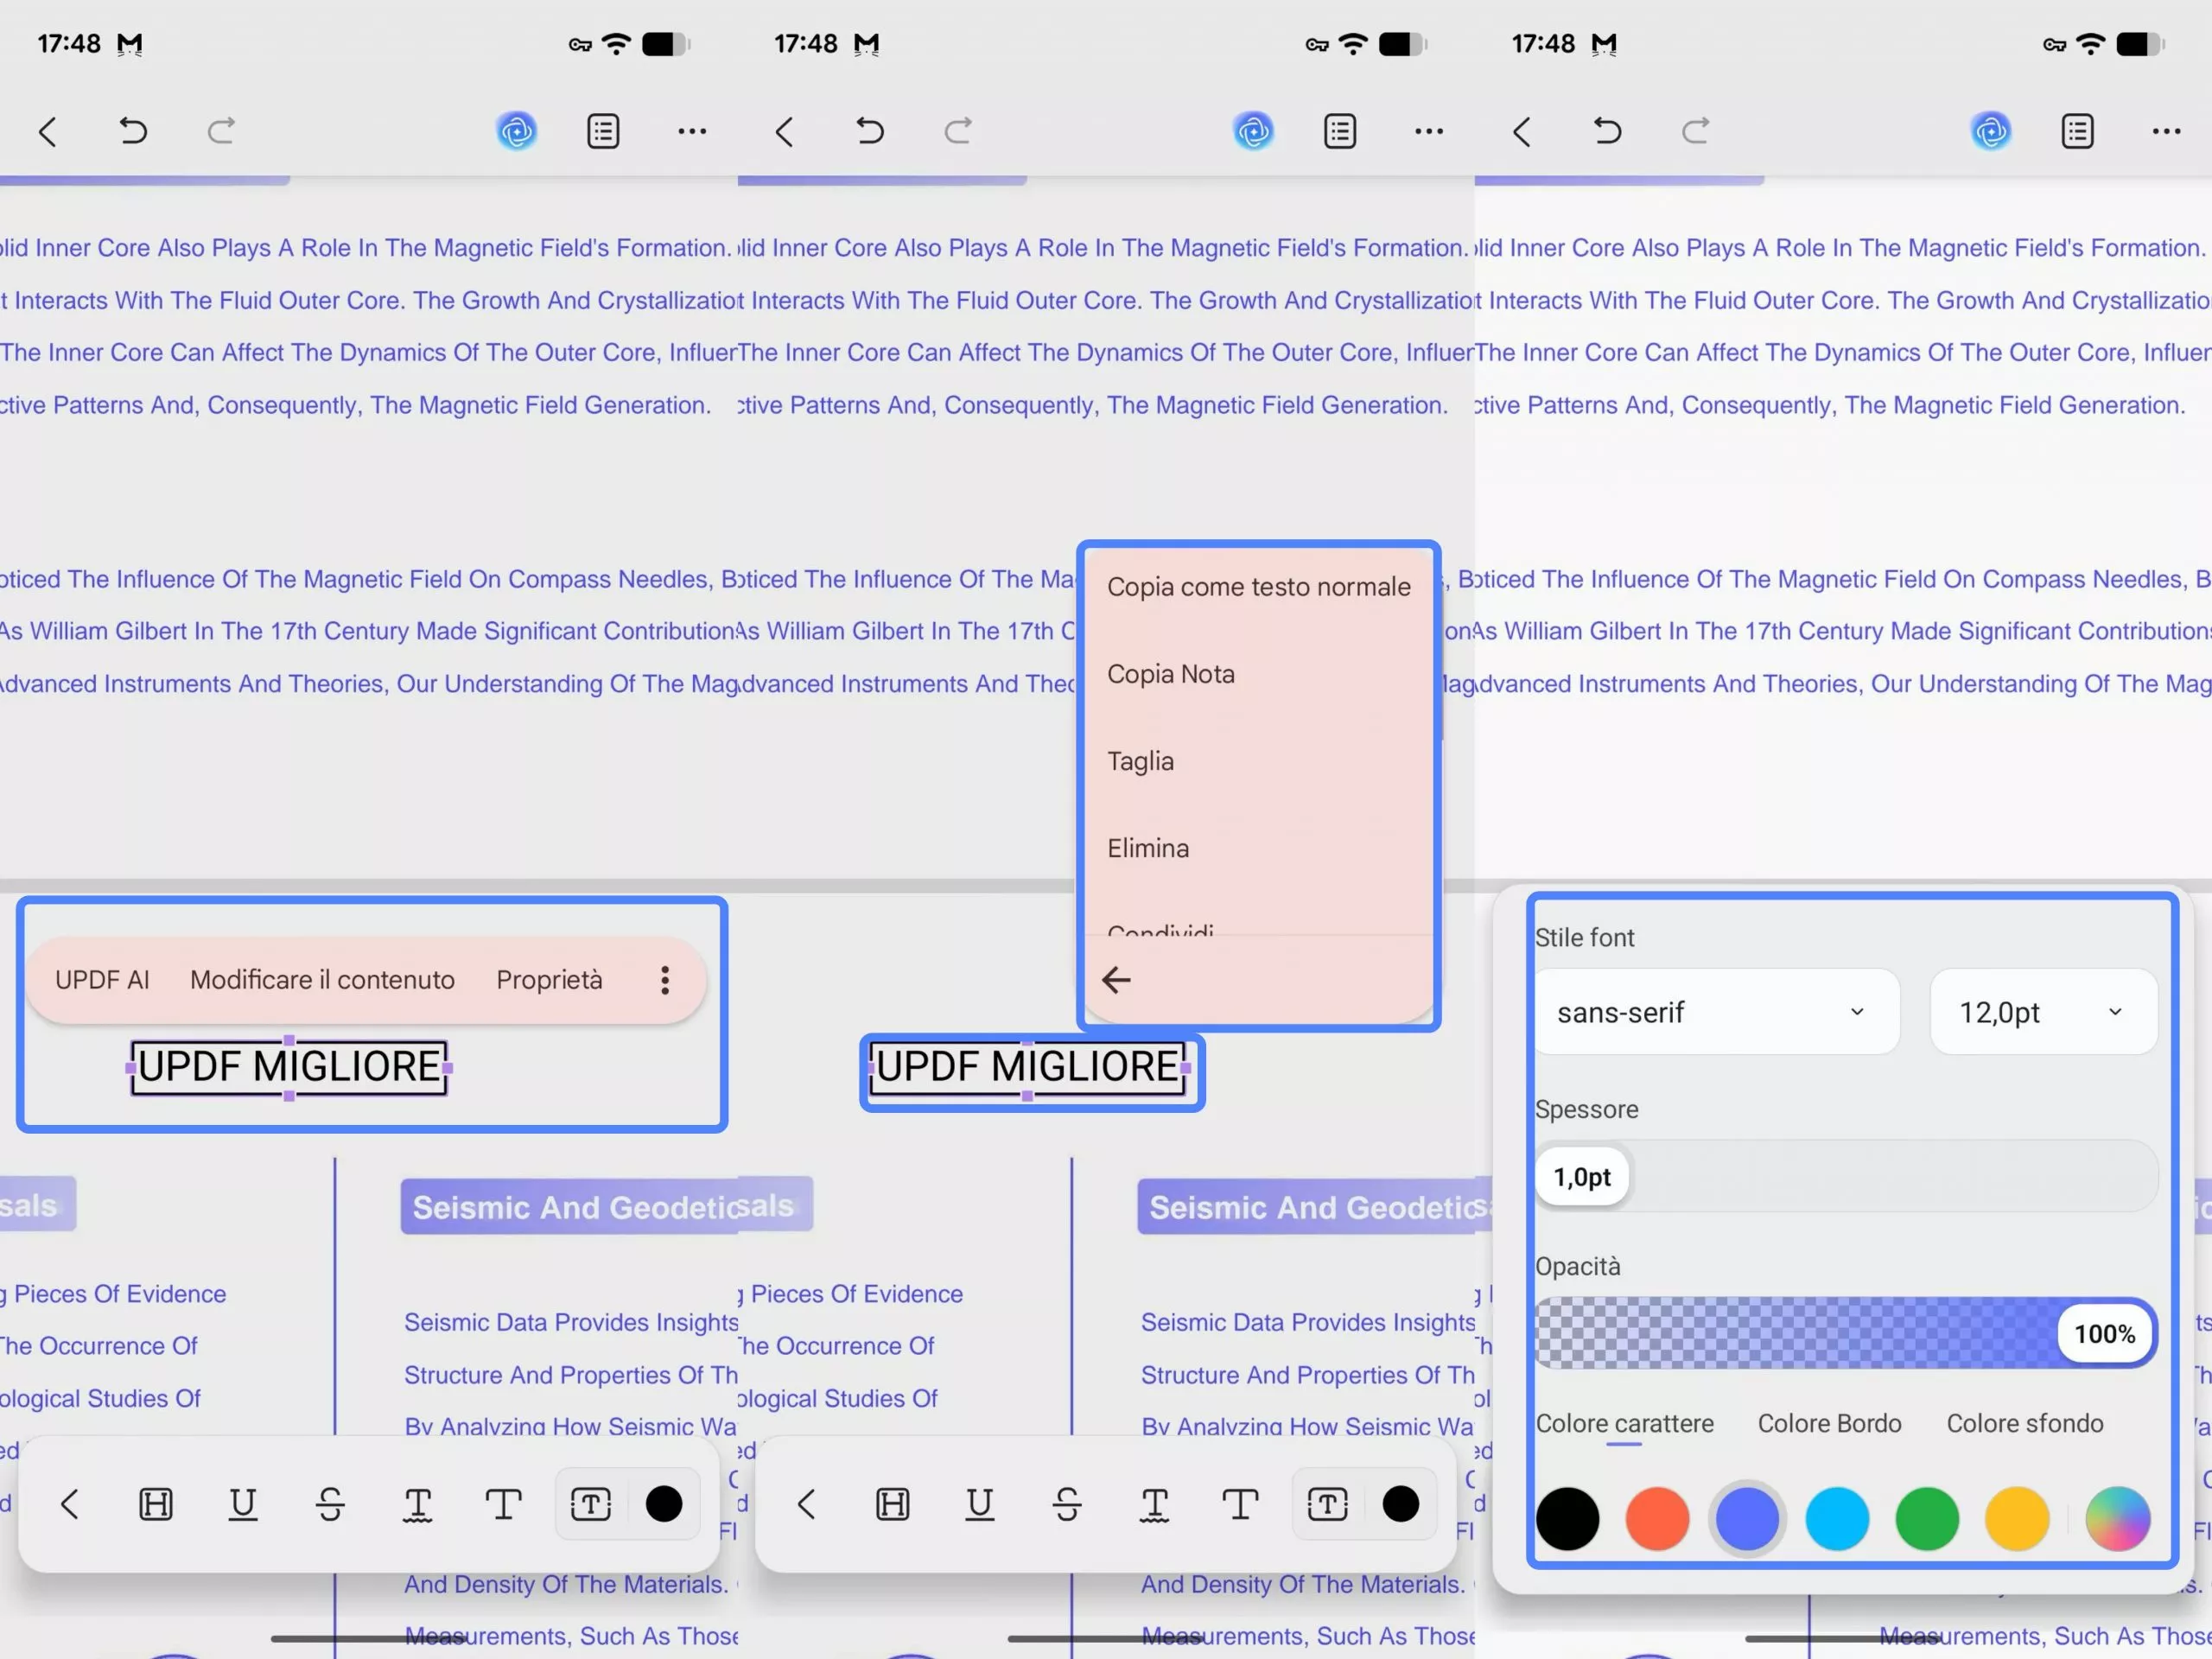2212x1659 pixels.
Task: Open the document outline panel
Action: click(602, 131)
